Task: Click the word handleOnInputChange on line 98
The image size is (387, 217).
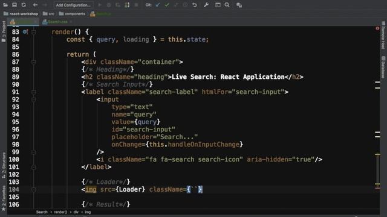Action: [x=203, y=145]
